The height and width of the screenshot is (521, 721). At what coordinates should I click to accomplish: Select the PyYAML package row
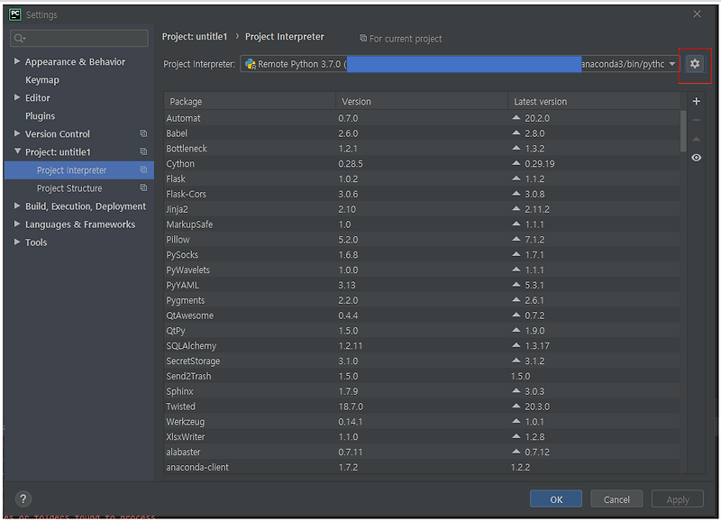(x=422, y=285)
